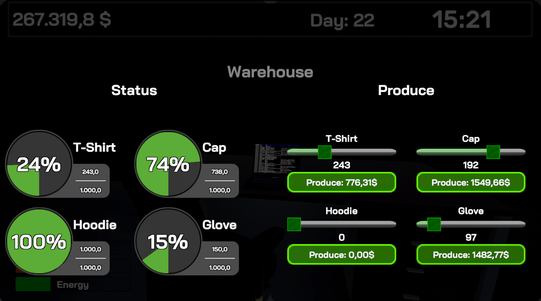Viewport: 541px width, 301px height.
Task: Click the Glove quantity slider handle
Action: [434, 224]
